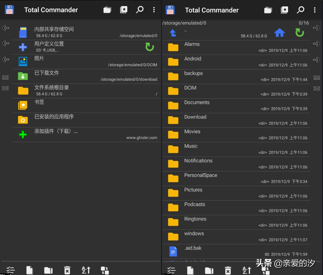The height and width of the screenshot is (275, 323).
Task: Tap the select files icon in left bottom toolbar
Action: pos(11,270)
